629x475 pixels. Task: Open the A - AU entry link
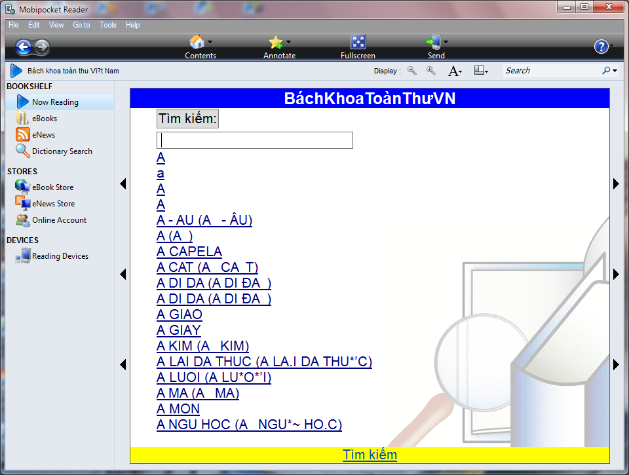tap(204, 220)
